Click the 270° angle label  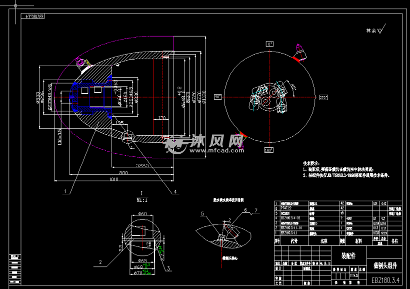(322, 97)
